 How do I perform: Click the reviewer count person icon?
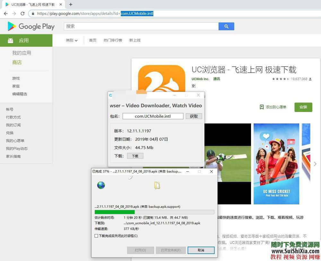[310, 79]
